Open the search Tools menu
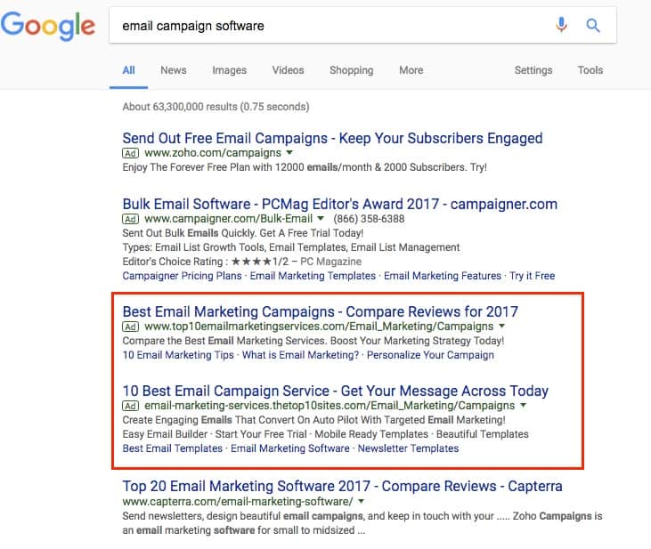 pos(590,70)
